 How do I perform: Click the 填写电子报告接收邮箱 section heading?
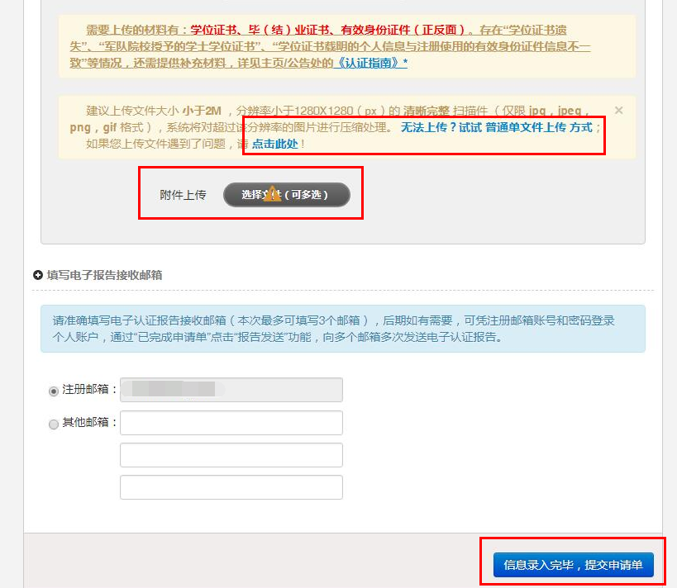104,275
